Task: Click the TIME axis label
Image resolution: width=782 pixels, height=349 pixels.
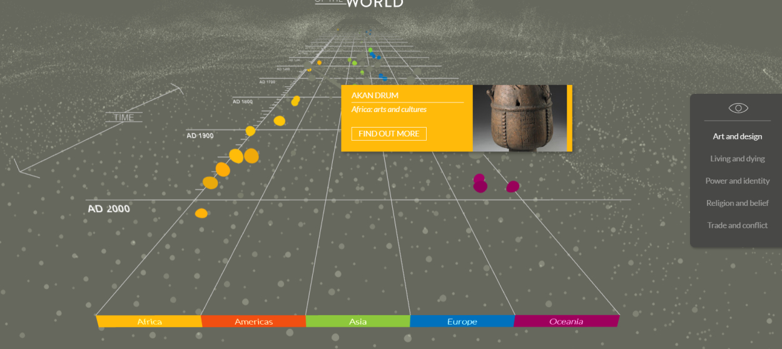Action: tap(123, 118)
